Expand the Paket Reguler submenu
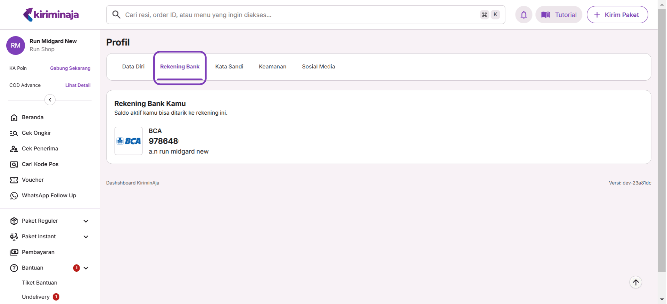Viewport: 667px width, 304px height. click(86, 221)
